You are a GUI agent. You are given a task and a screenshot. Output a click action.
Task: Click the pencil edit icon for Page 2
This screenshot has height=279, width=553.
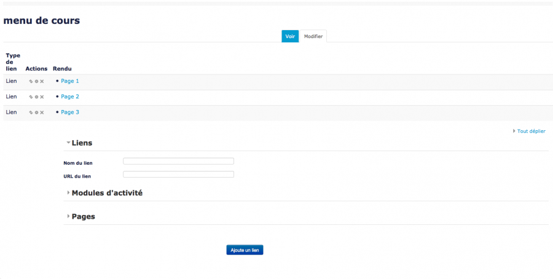[31, 97]
